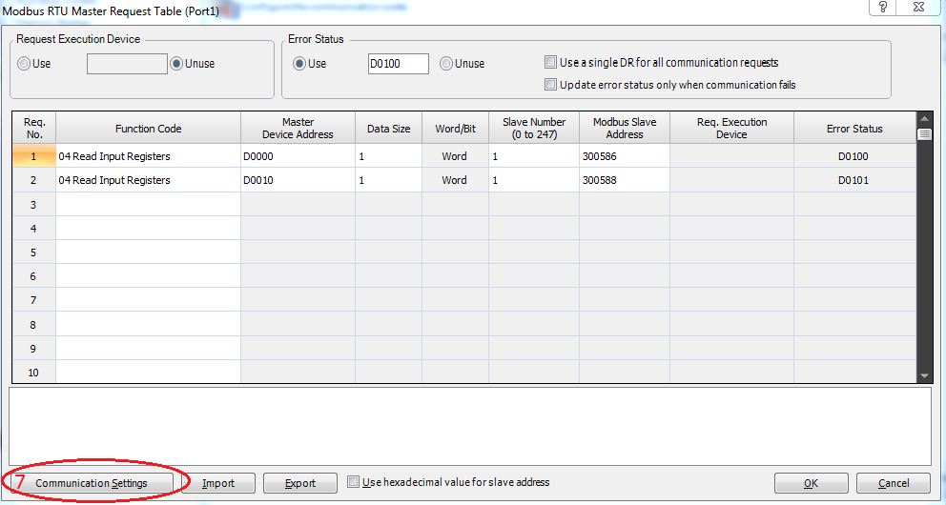The image size is (946, 505).
Task: Click the table scrollbar thumb
Action: (924, 133)
